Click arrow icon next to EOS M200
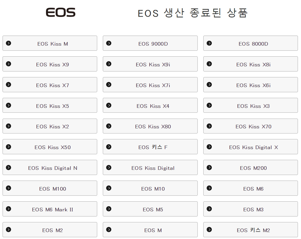This screenshot has width=301, height=239. (x=209, y=168)
